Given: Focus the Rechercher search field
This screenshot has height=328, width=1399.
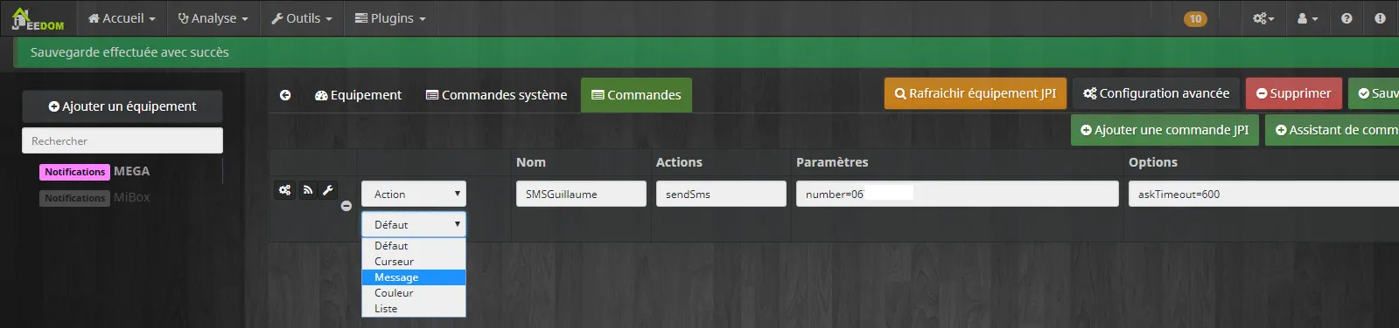Looking at the screenshot, I should pyautogui.click(x=122, y=140).
